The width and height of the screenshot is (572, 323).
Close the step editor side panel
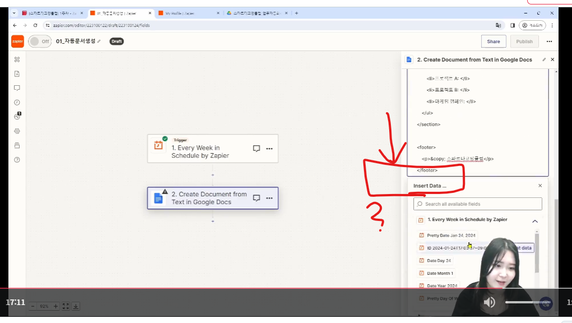click(552, 59)
